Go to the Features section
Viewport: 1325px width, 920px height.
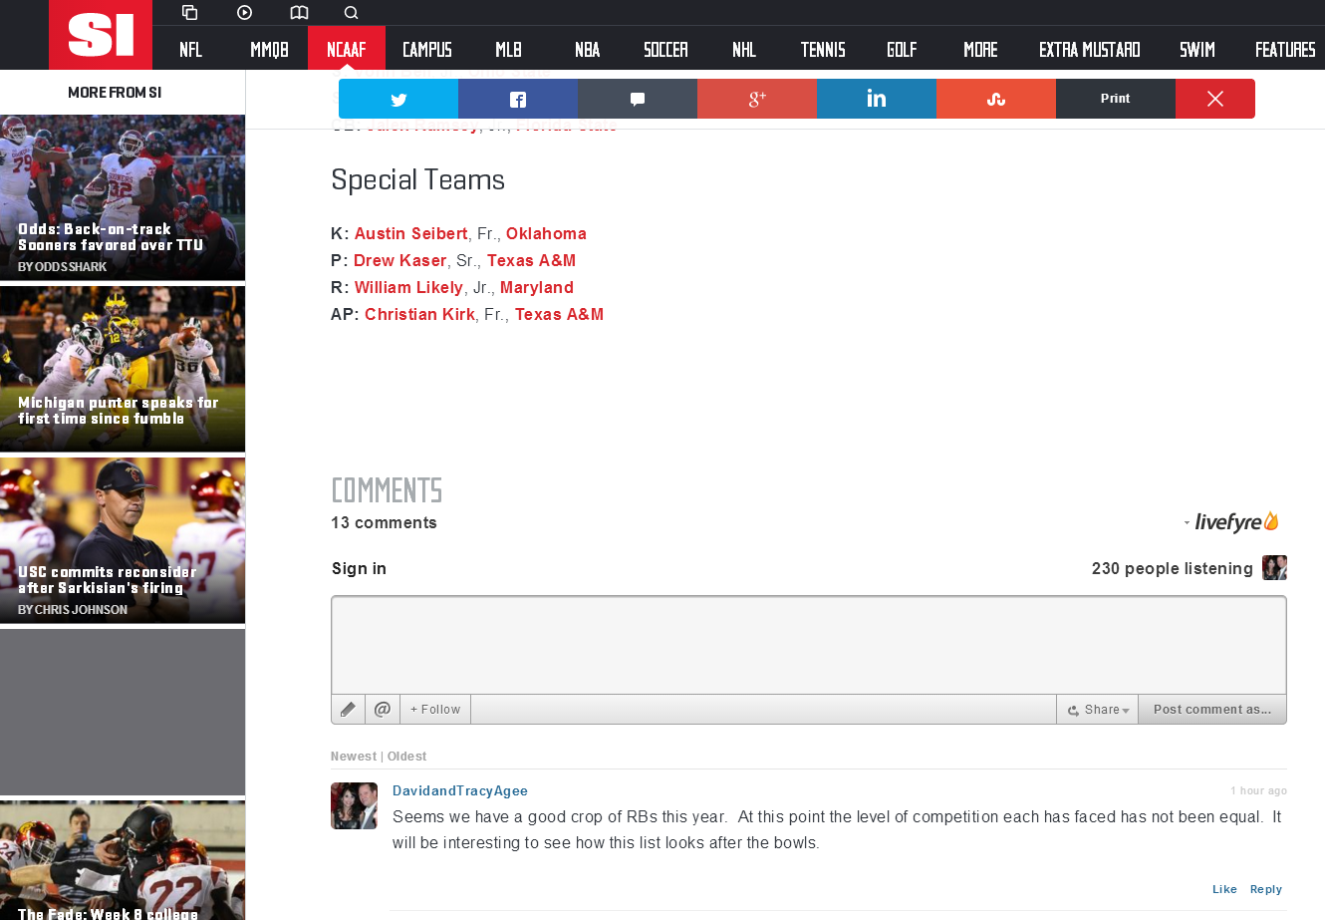click(1285, 49)
